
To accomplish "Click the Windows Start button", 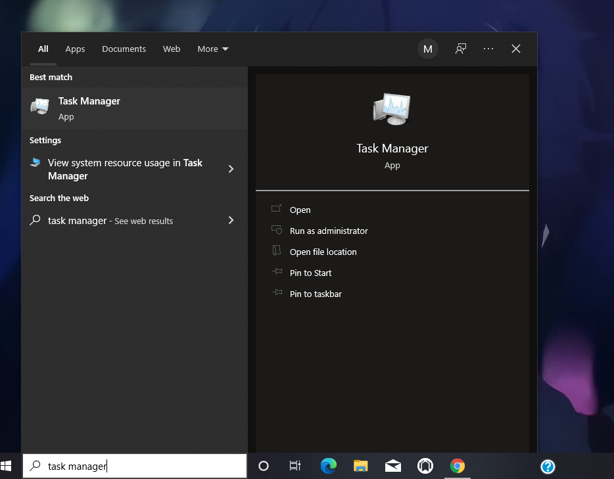I will coord(7,466).
